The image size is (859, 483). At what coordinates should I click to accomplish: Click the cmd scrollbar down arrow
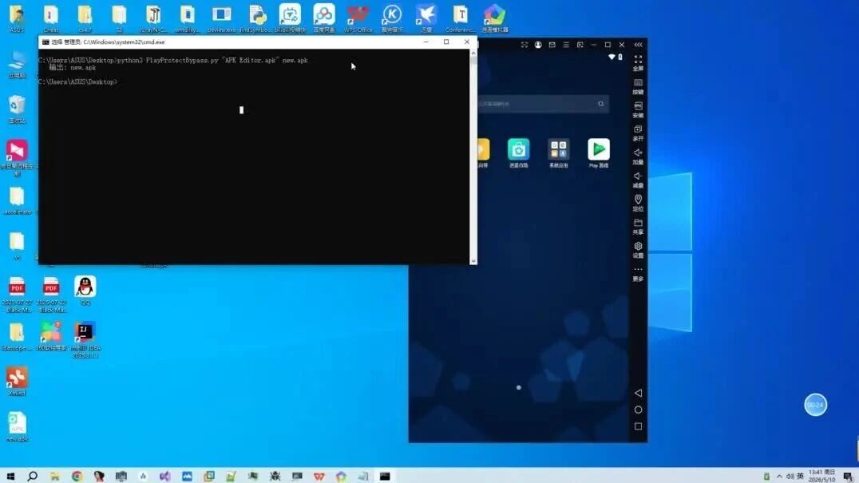473,261
